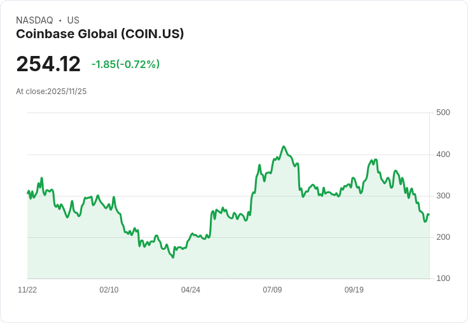Image resolution: width=468 pixels, height=323 pixels.
Task: Click the 100 value on the price axis
Action: (443, 278)
